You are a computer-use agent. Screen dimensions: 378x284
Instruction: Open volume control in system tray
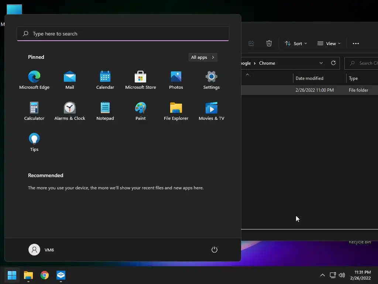(342, 275)
